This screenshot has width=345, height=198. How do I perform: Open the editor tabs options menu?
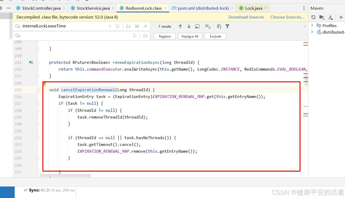tap(304, 8)
